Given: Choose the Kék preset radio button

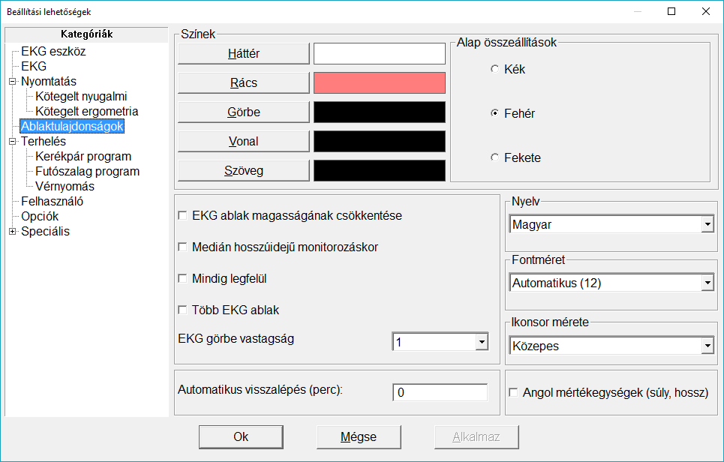Looking at the screenshot, I should click(x=495, y=69).
